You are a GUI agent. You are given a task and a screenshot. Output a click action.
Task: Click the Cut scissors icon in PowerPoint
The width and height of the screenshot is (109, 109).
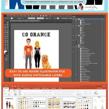pyautogui.click(x=9, y=90)
